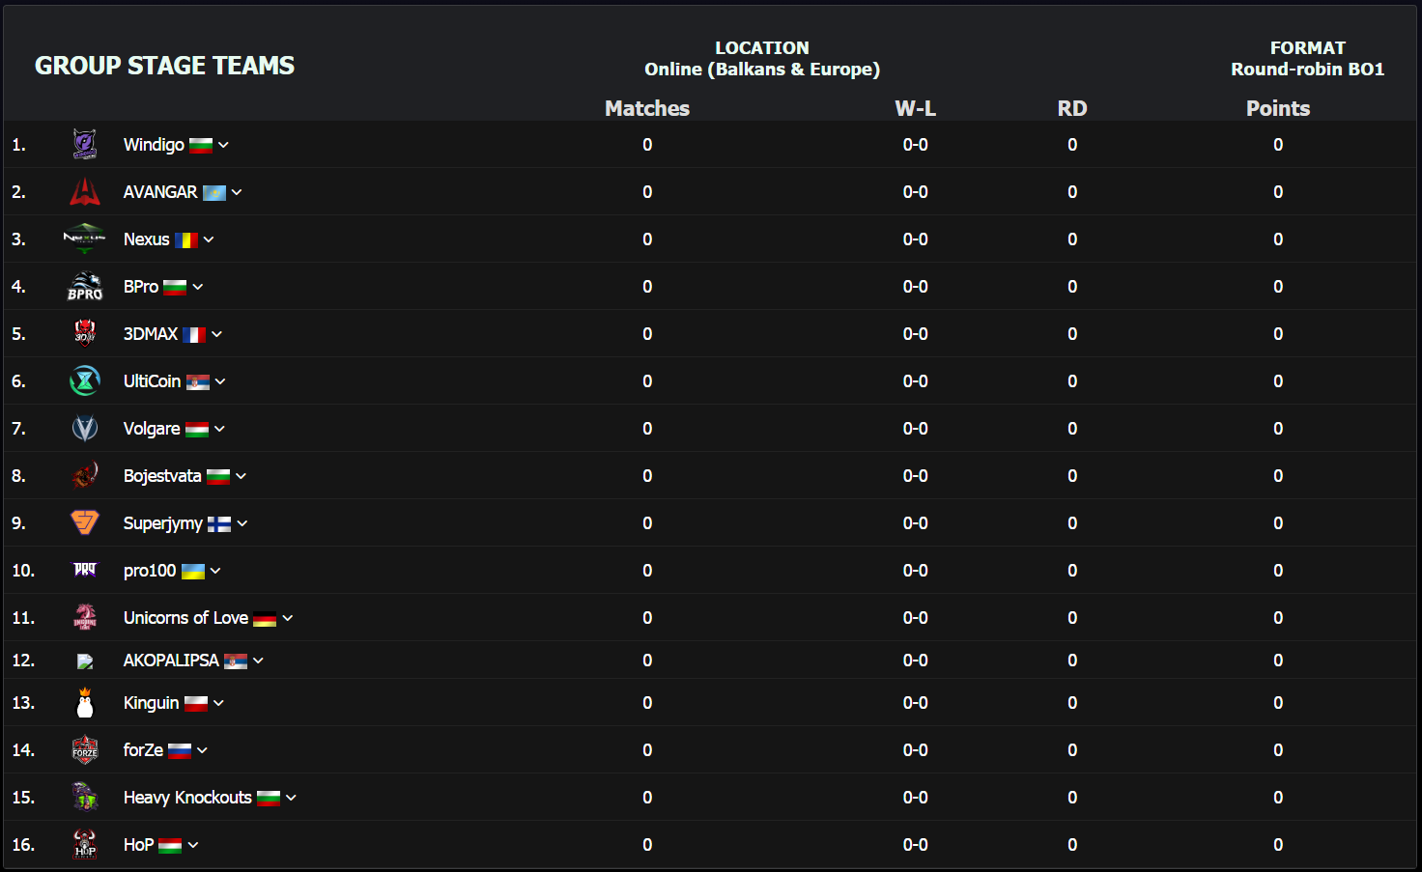Click HoP's 0-0 win-loss record
Image resolution: width=1422 pixels, height=872 pixels.
pos(916,845)
